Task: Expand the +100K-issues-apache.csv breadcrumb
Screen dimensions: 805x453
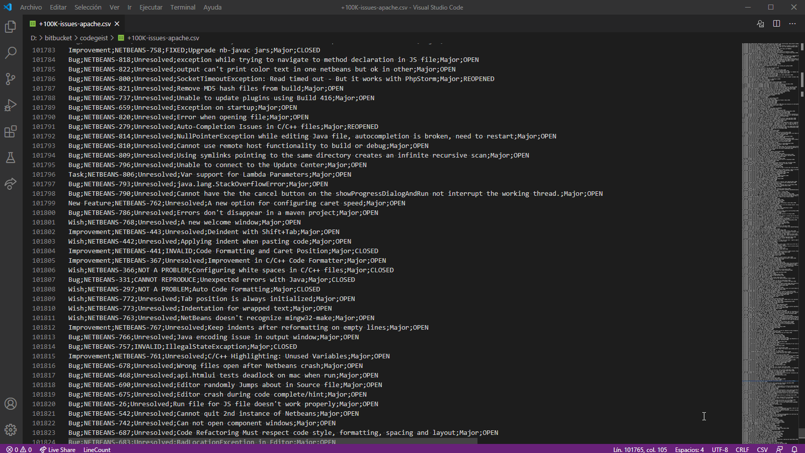Action: [x=163, y=38]
